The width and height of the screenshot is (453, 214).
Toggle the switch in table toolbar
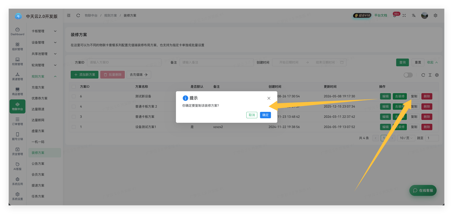[408, 75]
